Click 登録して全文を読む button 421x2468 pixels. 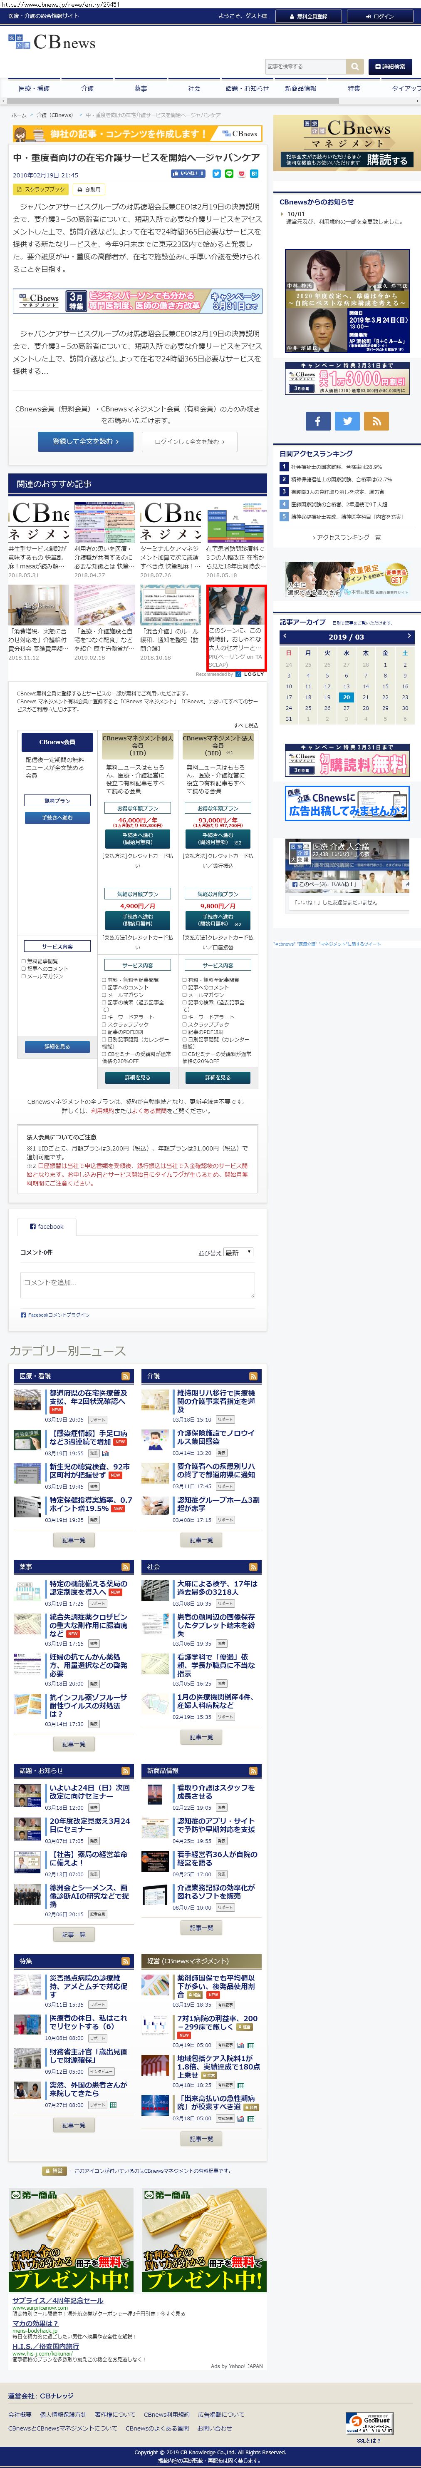coord(85,442)
